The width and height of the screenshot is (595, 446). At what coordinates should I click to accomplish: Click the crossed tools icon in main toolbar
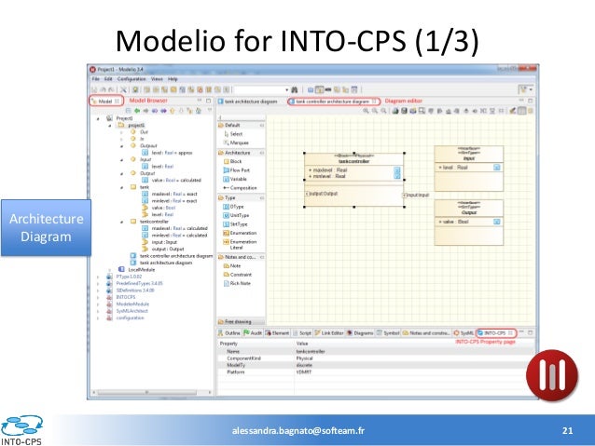click(124, 89)
